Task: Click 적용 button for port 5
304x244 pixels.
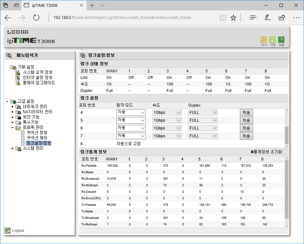Action: [246, 120]
